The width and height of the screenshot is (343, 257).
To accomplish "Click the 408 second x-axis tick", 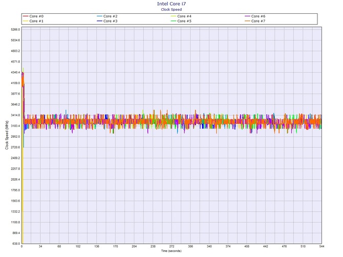I will click(x=247, y=246).
